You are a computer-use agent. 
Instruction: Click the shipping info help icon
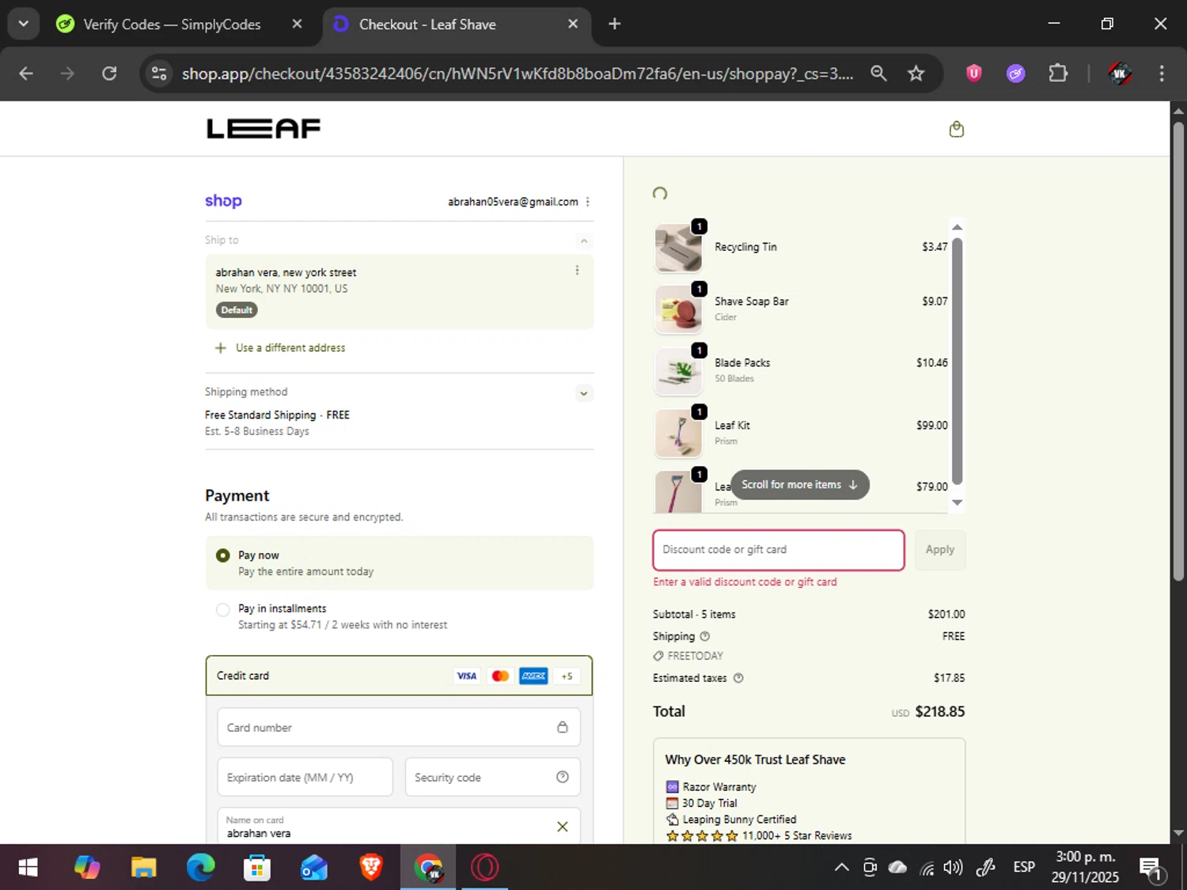pos(704,636)
